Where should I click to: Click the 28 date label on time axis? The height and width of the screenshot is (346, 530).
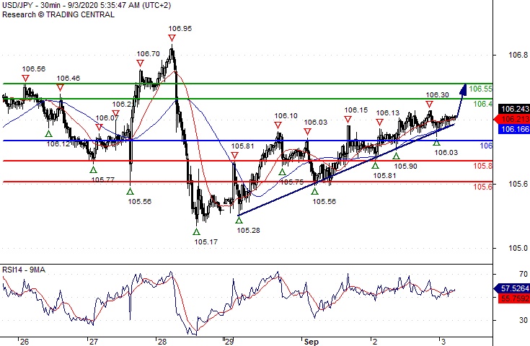click(x=162, y=342)
